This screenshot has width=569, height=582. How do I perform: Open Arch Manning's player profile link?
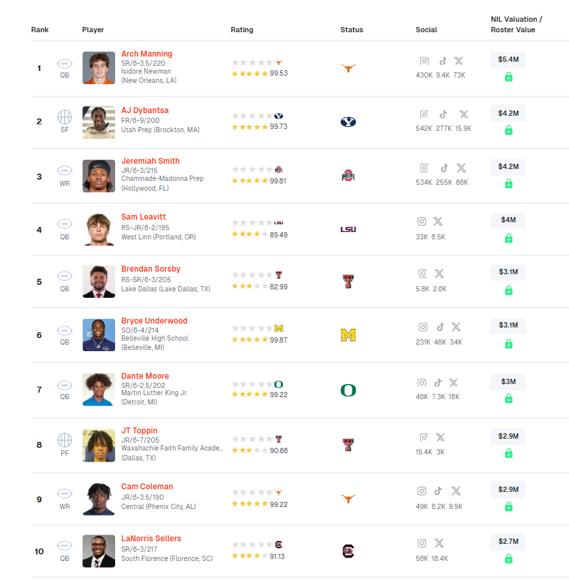pyautogui.click(x=147, y=53)
